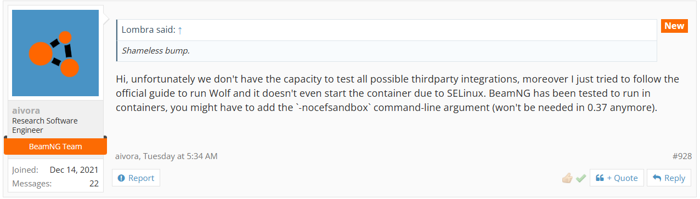Image resolution: width=700 pixels, height=199 pixels.
Task: Follow the up arrow beside Lombra said
Action: (180, 30)
